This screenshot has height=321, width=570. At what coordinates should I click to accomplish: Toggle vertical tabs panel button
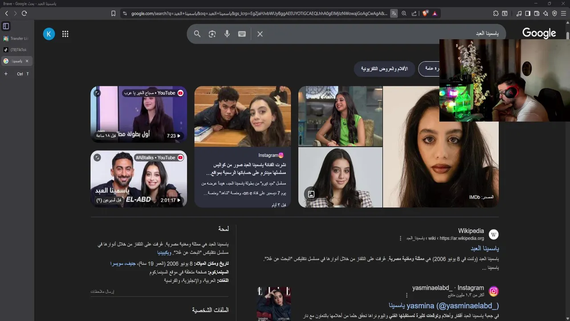6,26
